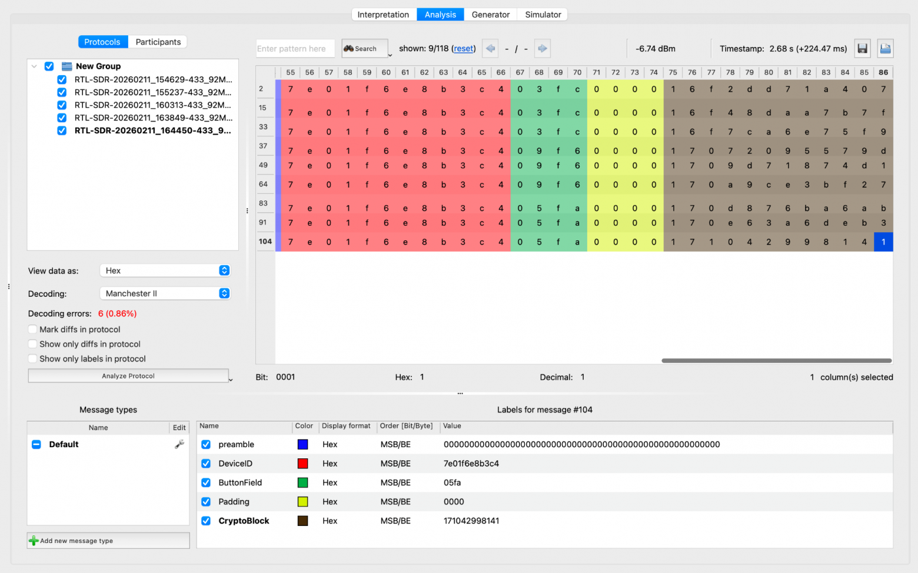Screen dimensions: 918x573
Task: Collapse the New Group tree
Action: [x=34, y=66]
